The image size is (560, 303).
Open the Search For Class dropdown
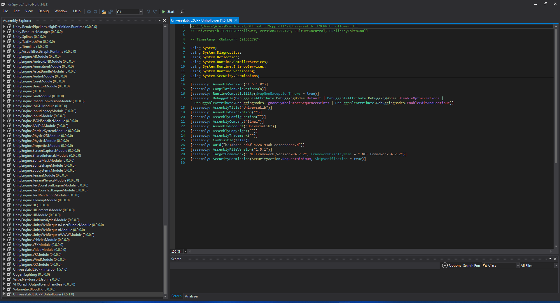(518, 265)
